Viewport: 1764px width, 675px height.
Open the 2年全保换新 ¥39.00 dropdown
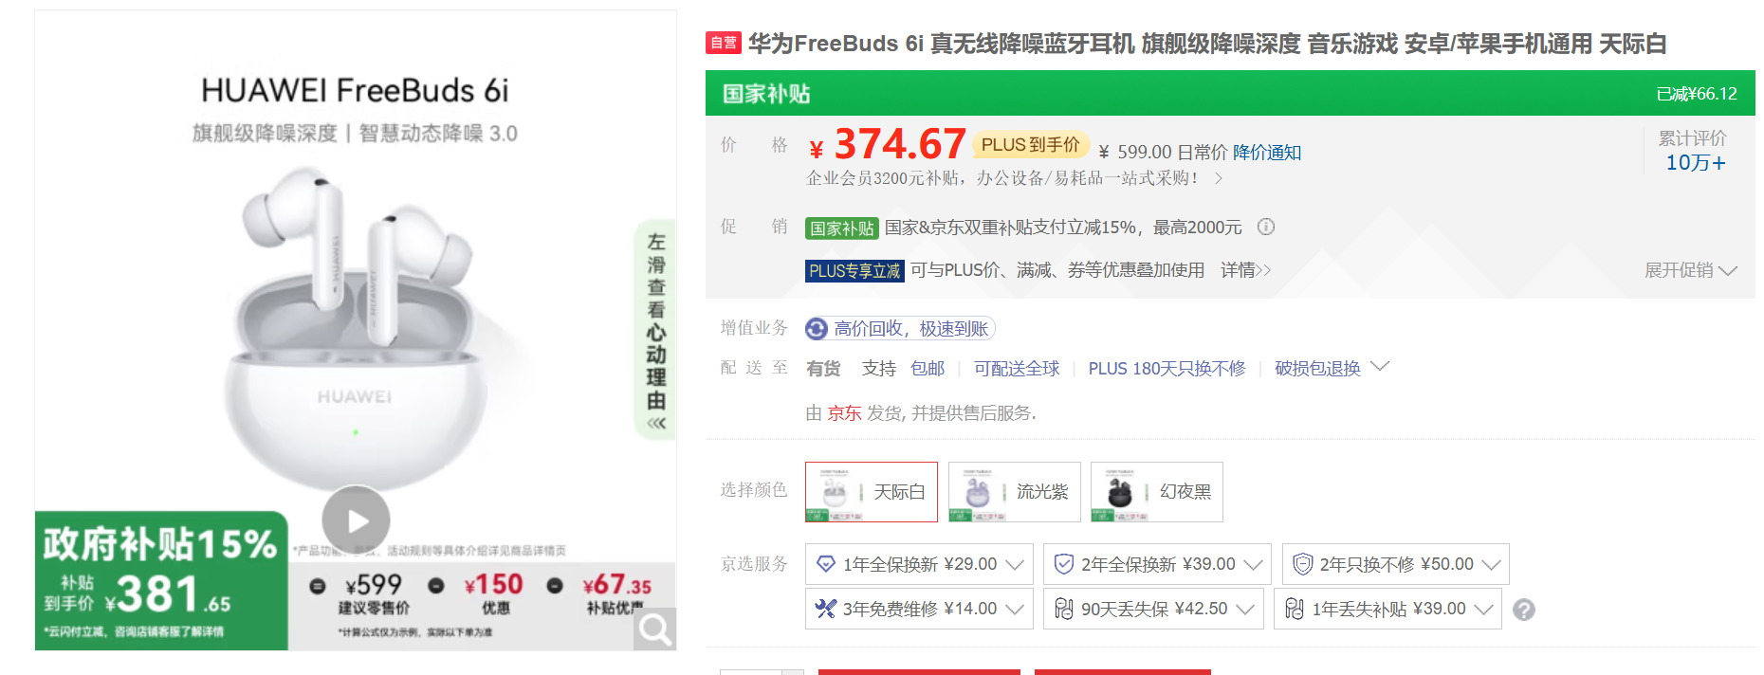click(1157, 564)
